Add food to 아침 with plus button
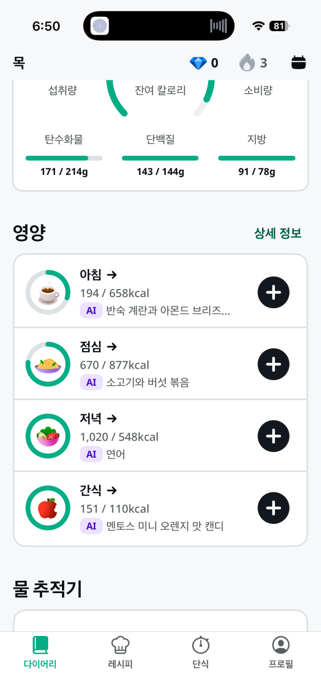This screenshot has height=698, width=321. [273, 292]
